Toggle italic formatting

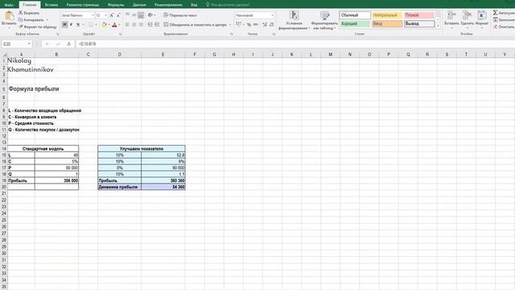click(72, 25)
